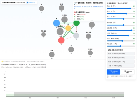Image resolution: width=137 pixels, height=103 pixels.
Task: Click the unselected light green brush region
Action: pyautogui.click(x=10, y=95)
